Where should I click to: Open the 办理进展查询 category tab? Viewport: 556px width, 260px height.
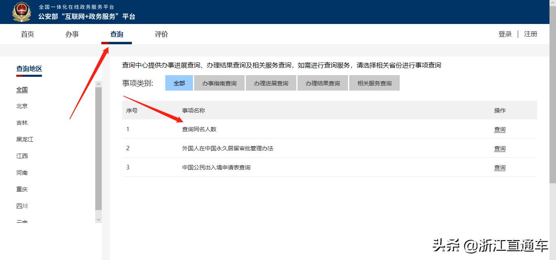tap(271, 82)
